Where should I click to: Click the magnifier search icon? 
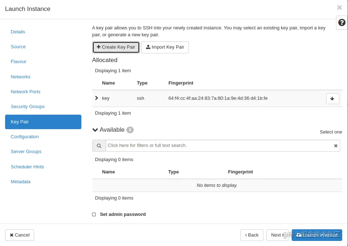[99, 145]
